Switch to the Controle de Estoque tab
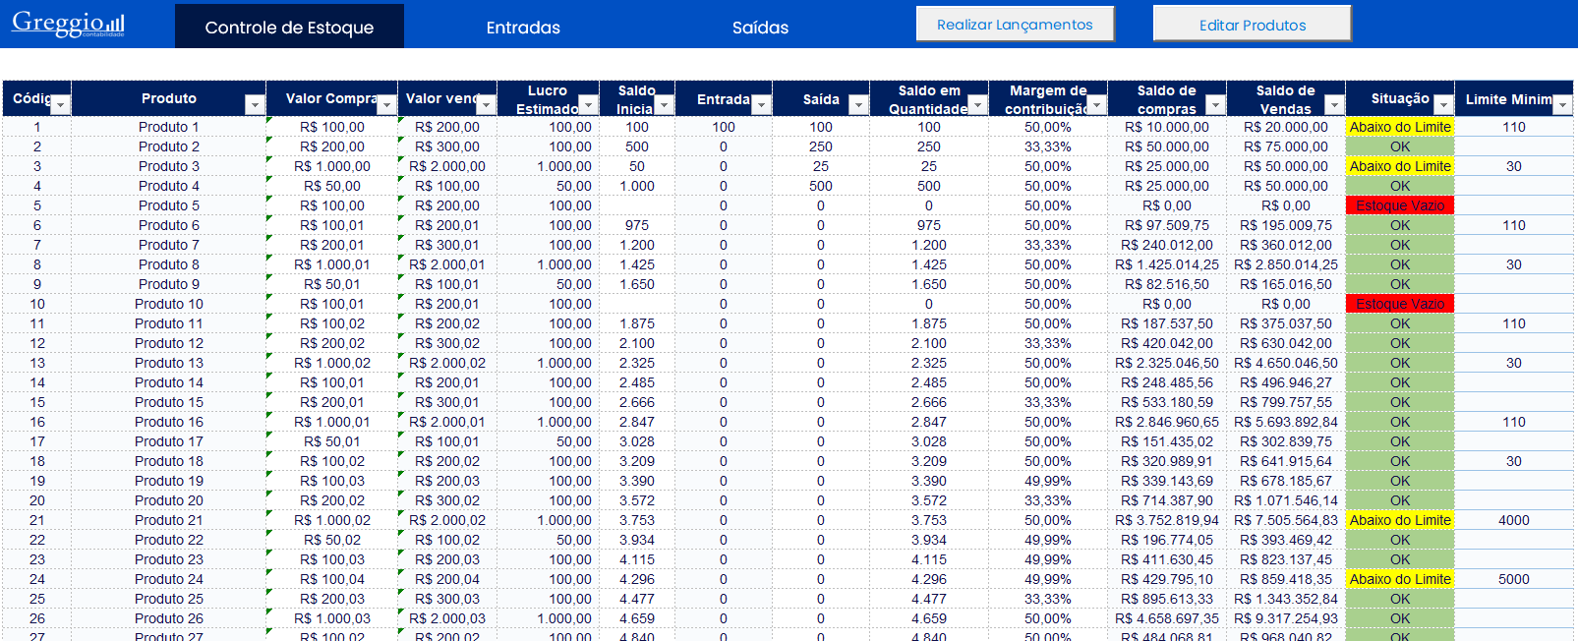The height and width of the screenshot is (641, 1578). click(289, 27)
